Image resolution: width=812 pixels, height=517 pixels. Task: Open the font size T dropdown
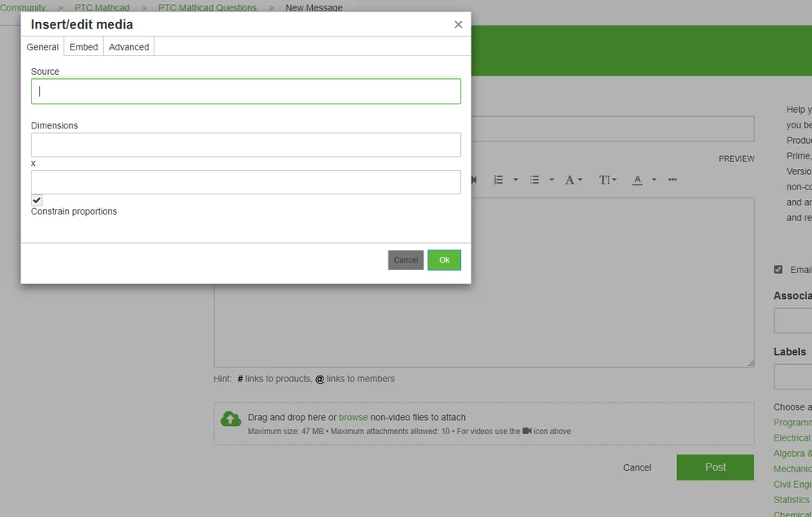point(607,180)
